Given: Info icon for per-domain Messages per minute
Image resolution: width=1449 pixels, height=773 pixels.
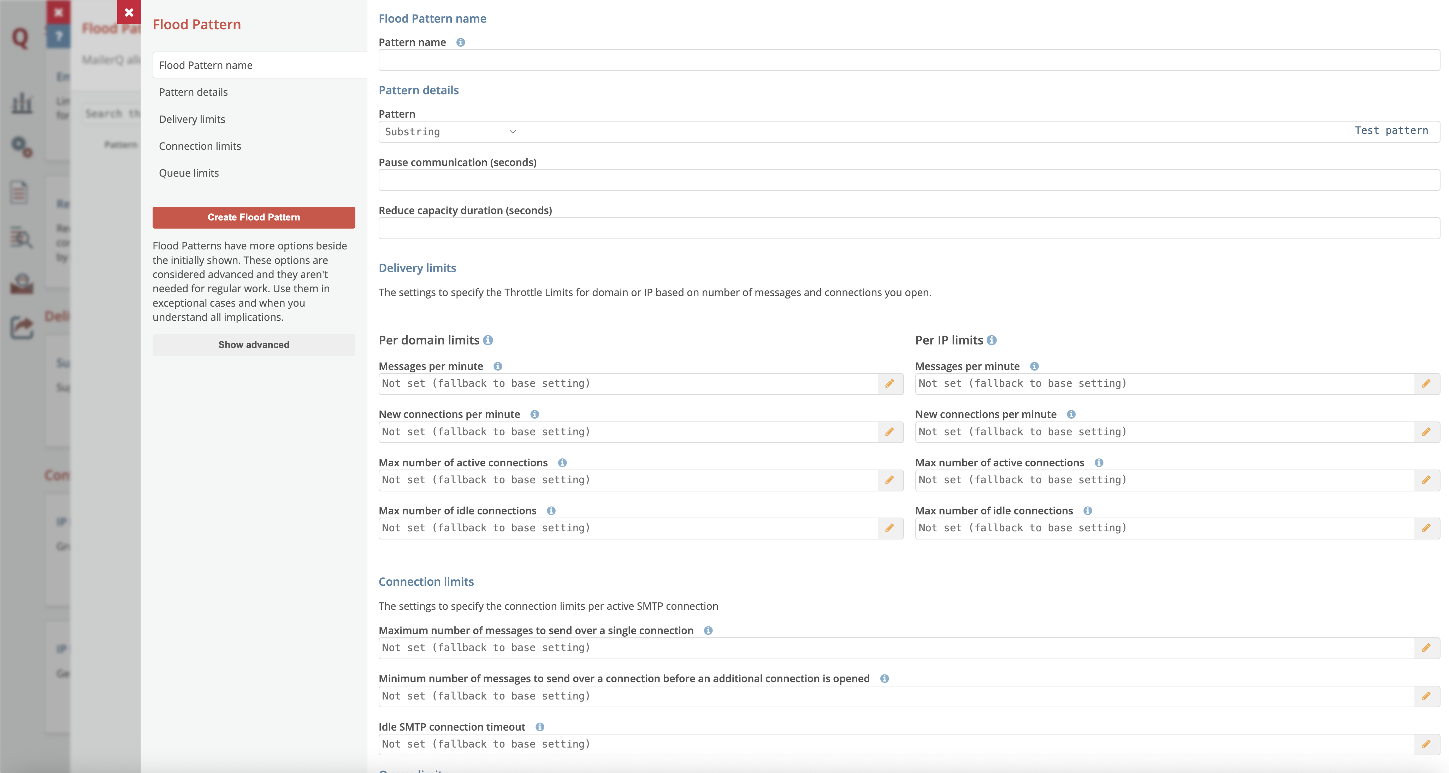Looking at the screenshot, I should pos(498,366).
